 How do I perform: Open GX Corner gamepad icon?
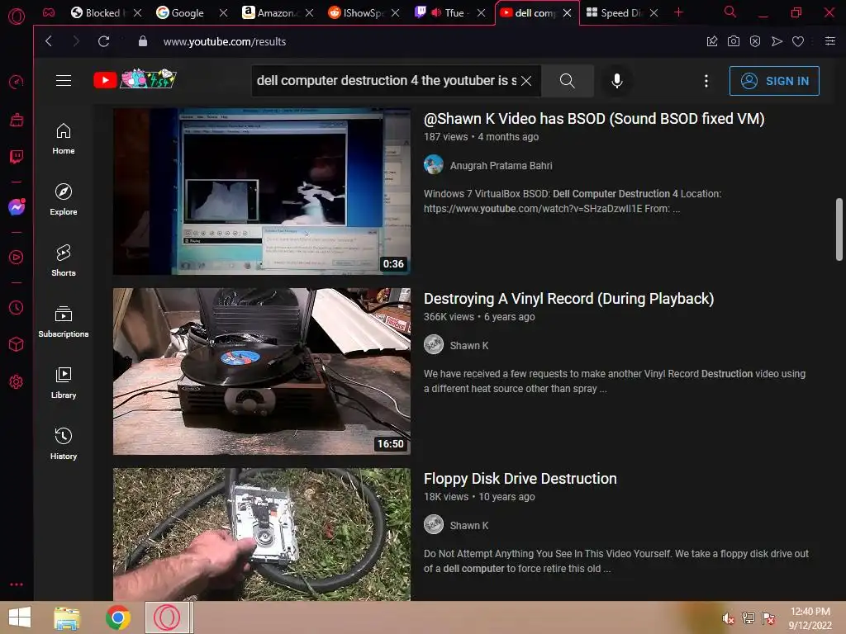[49, 12]
